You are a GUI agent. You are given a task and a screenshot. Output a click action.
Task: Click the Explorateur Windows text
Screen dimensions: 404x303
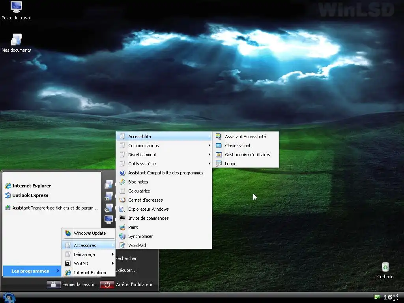[148, 209]
